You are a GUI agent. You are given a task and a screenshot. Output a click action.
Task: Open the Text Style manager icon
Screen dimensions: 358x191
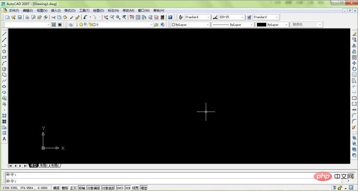[181, 17]
